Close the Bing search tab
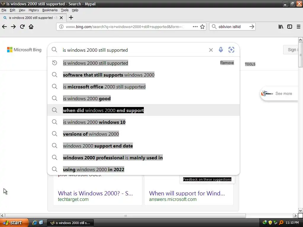The height and width of the screenshot is (227, 303). [x=61, y=18]
